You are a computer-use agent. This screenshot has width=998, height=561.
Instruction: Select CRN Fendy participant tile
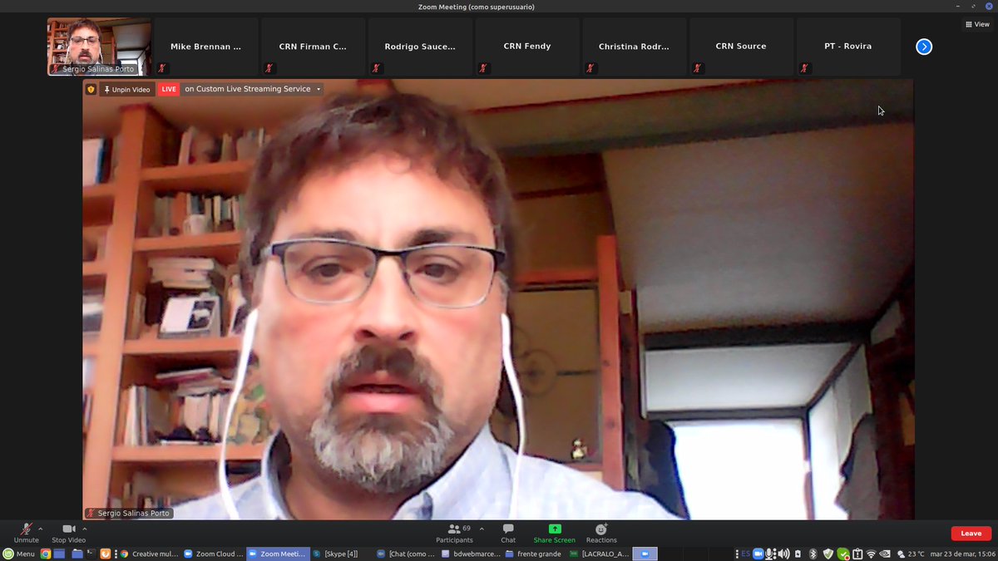coord(527,47)
